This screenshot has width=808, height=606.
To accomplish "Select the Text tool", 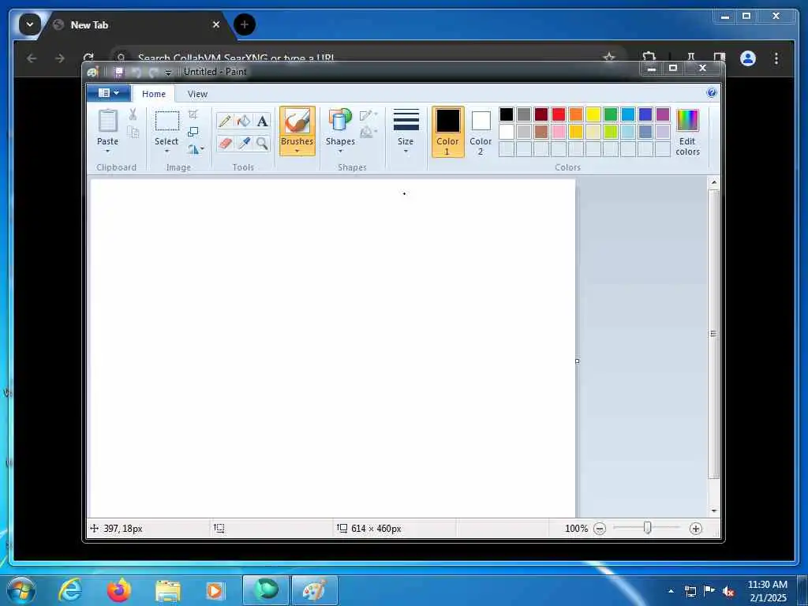I will [262, 122].
